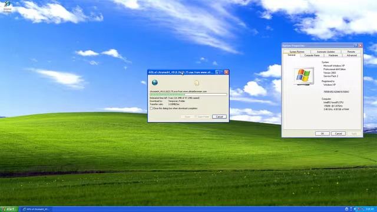The height and width of the screenshot is (212, 377).
Task: Minimize the download dialog window
Action: tap(217, 72)
